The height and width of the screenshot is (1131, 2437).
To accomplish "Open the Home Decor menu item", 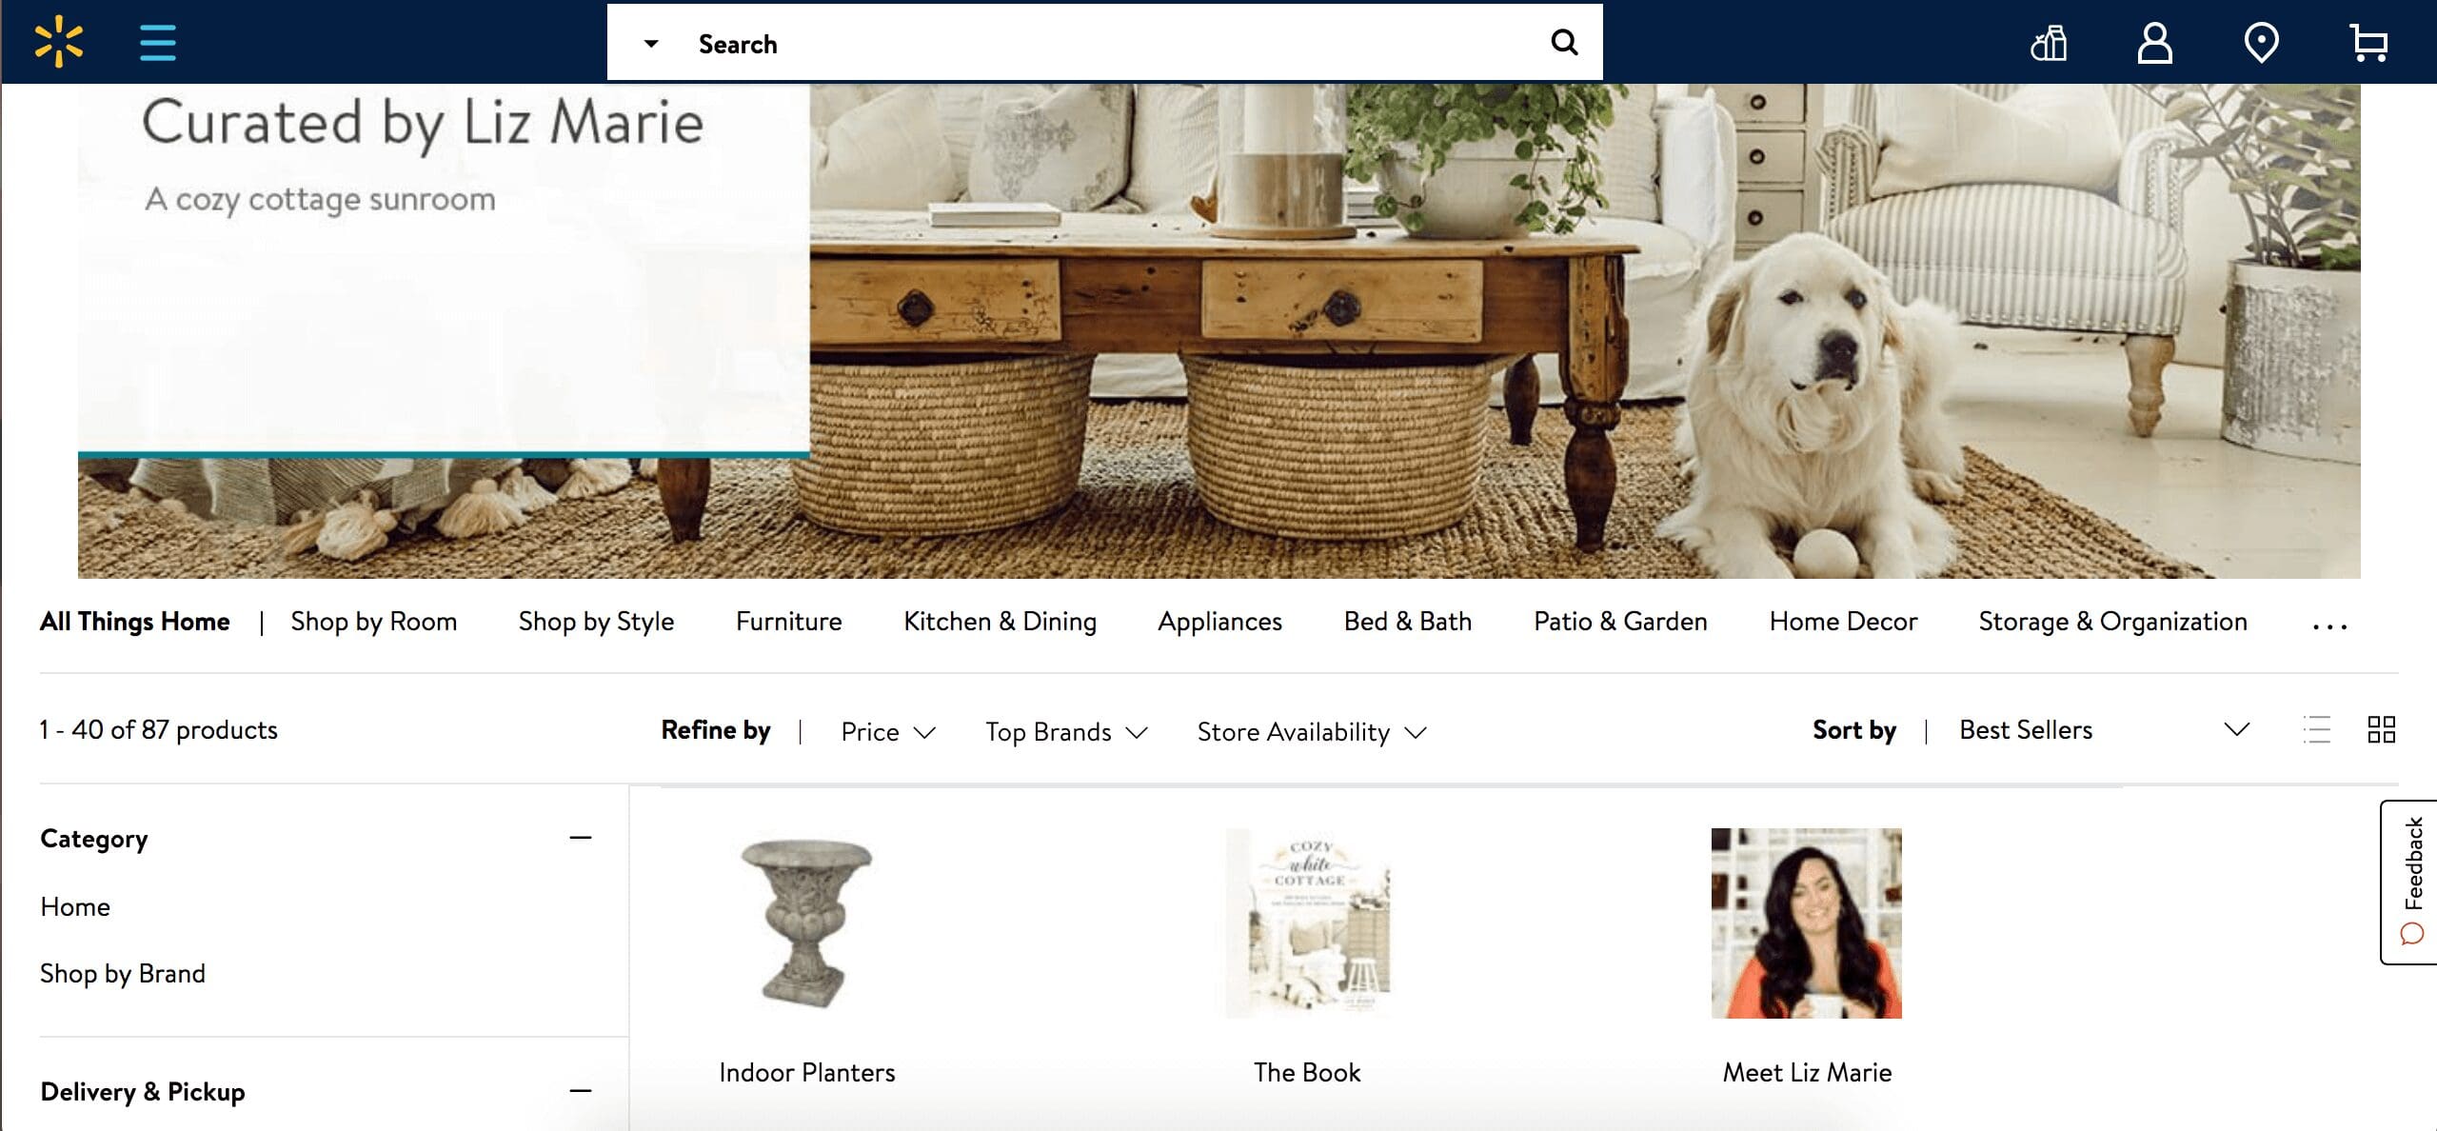I will (1843, 622).
